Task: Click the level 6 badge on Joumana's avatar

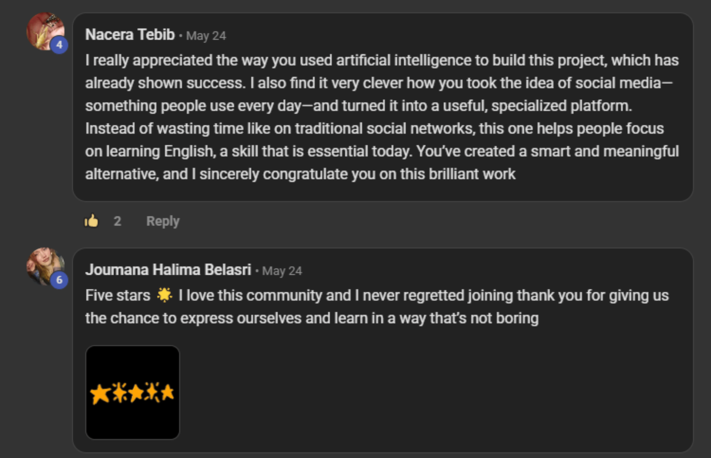Action: pos(59,280)
